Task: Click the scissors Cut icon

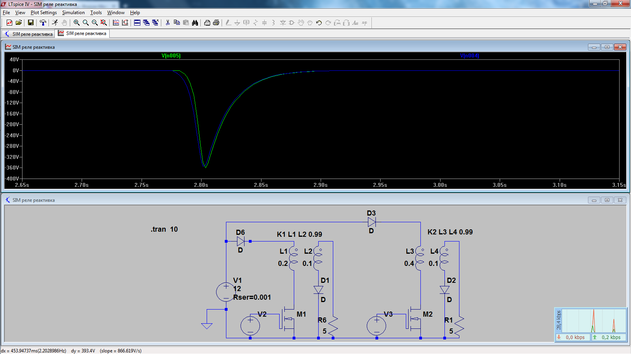Action: click(x=168, y=23)
